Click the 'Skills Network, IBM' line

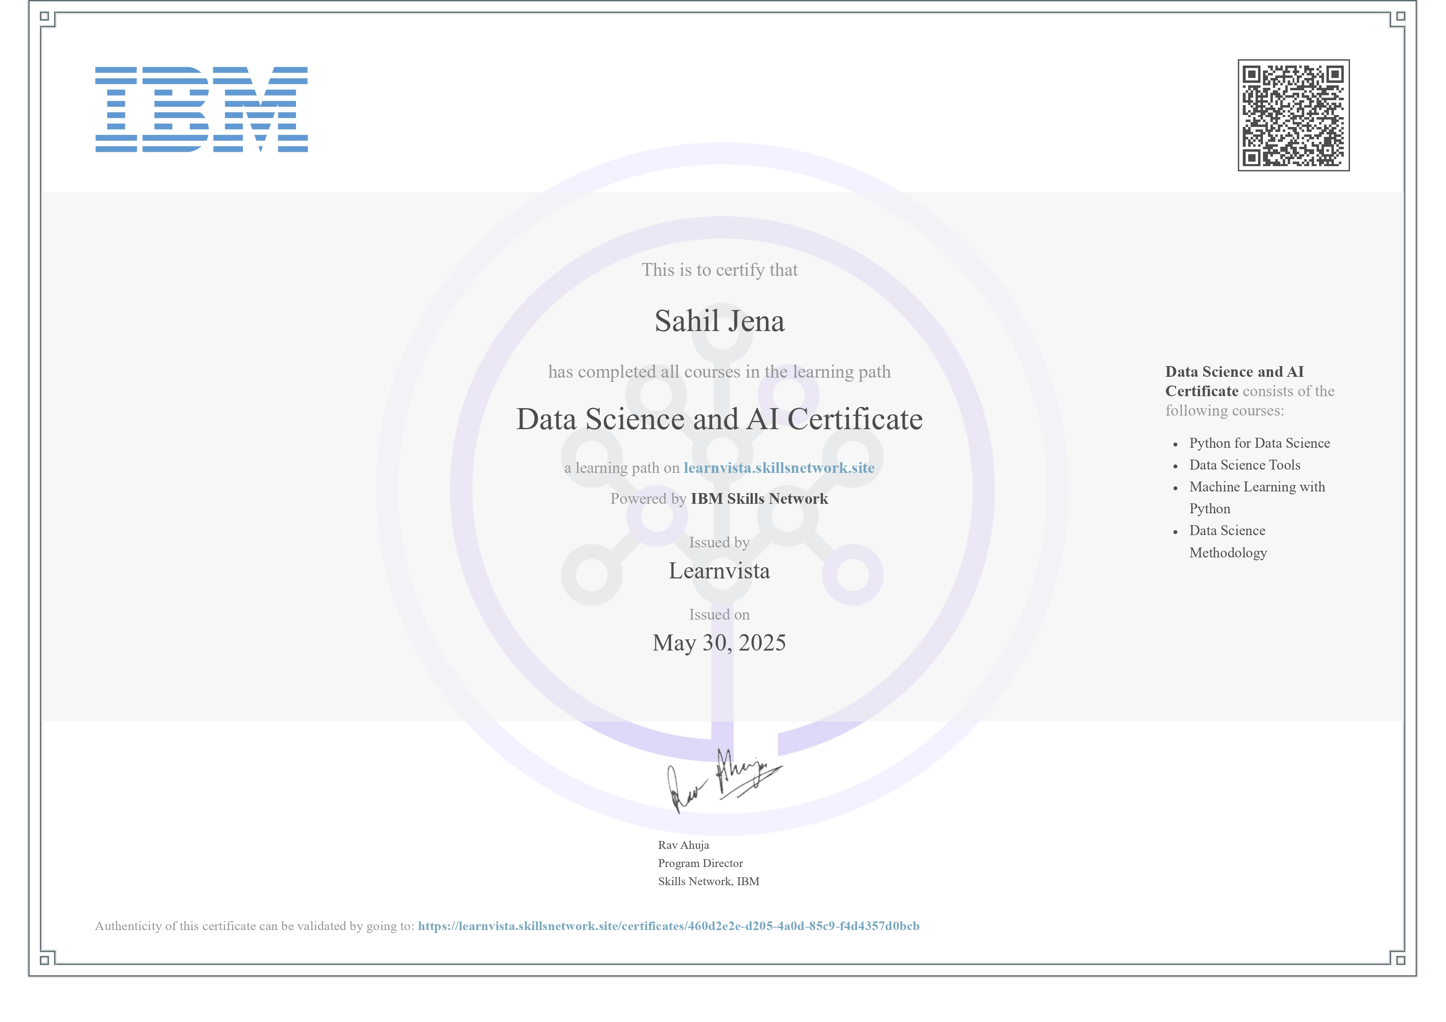[709, 881]
